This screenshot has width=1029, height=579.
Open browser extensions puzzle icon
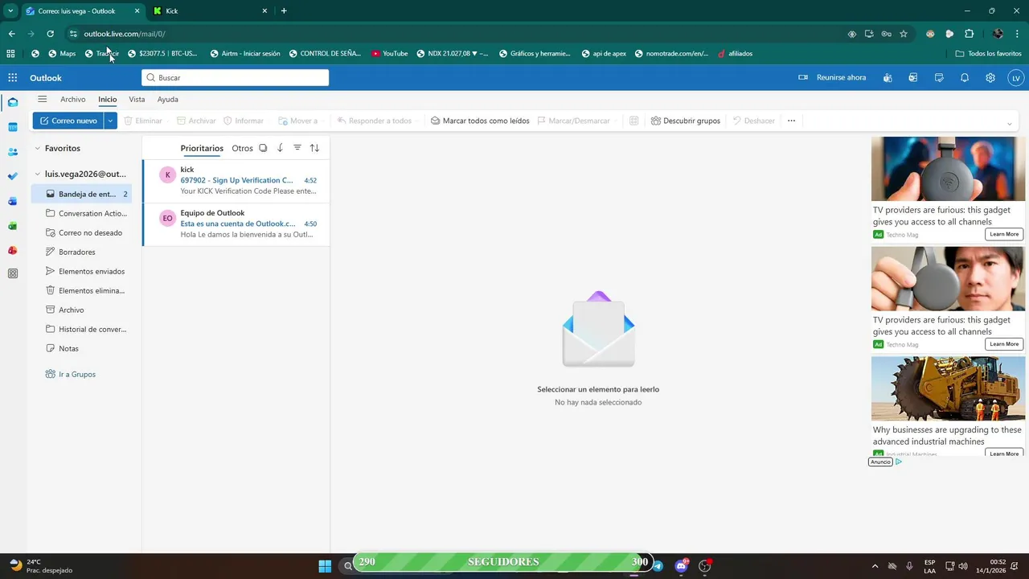tap(969, 34)
